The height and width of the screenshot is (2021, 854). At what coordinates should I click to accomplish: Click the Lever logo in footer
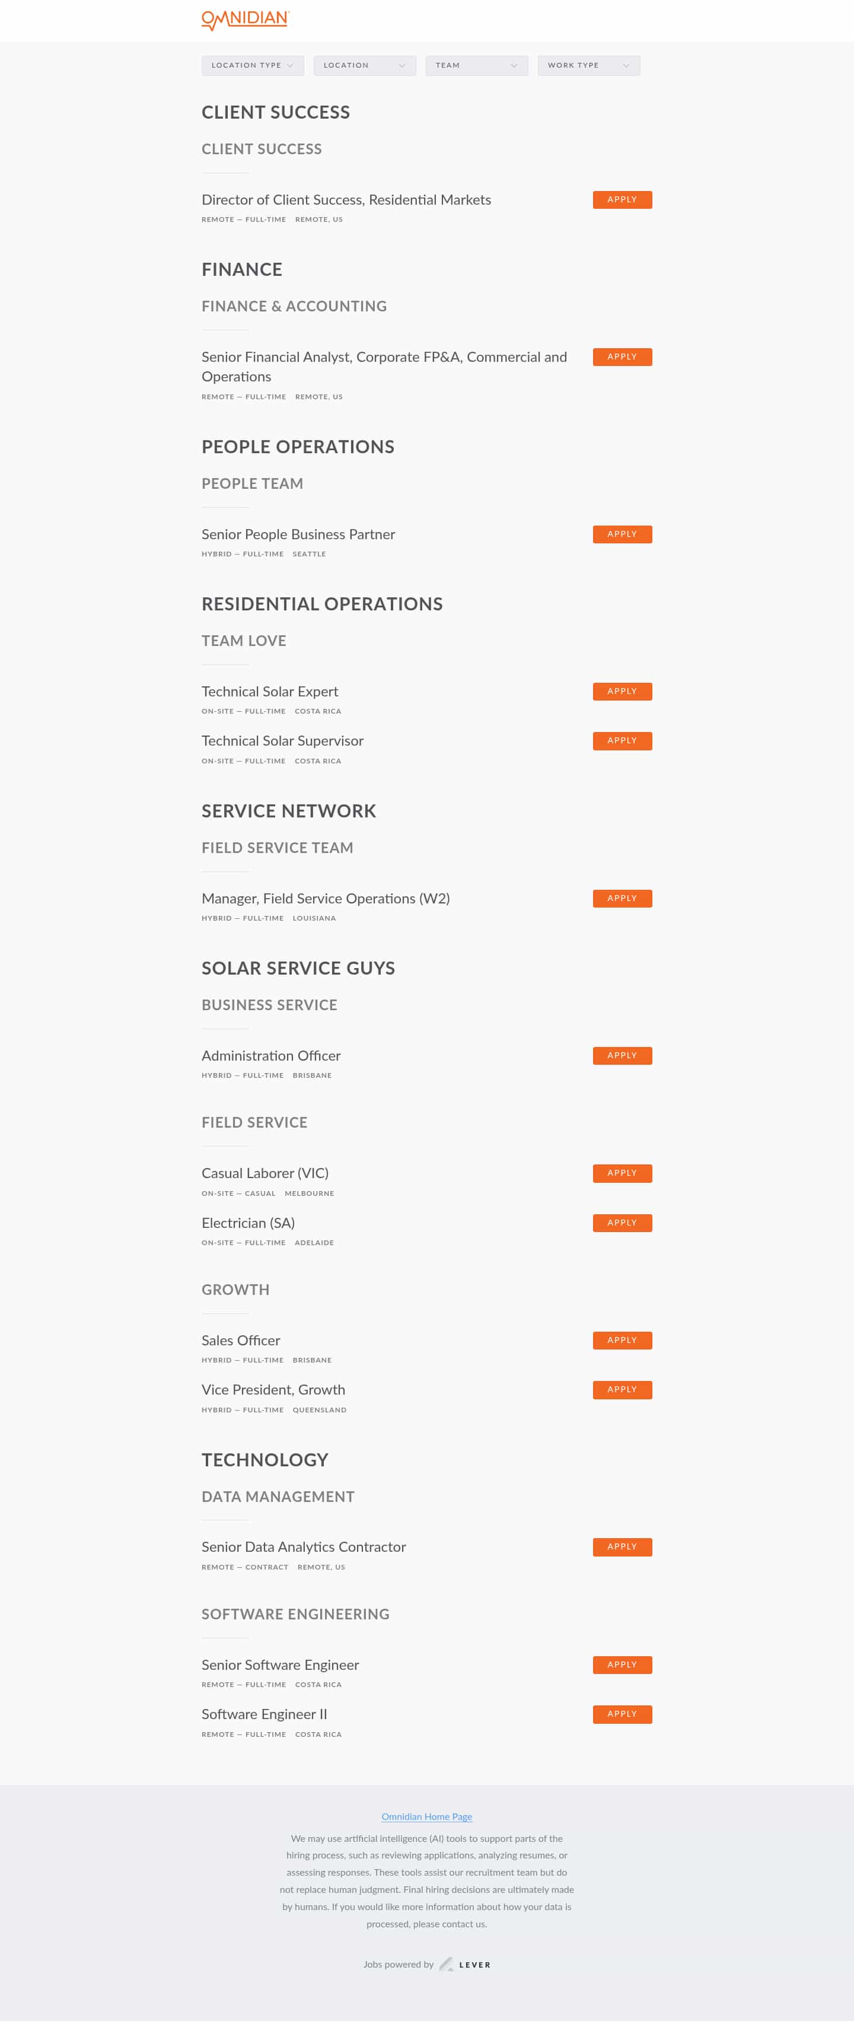click(465, 1963)
